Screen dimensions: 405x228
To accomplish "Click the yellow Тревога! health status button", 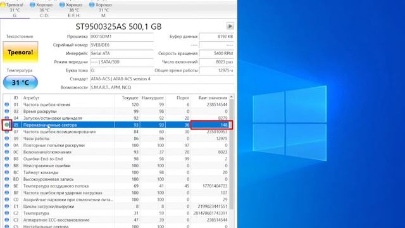I will click(x=20, y=52).
